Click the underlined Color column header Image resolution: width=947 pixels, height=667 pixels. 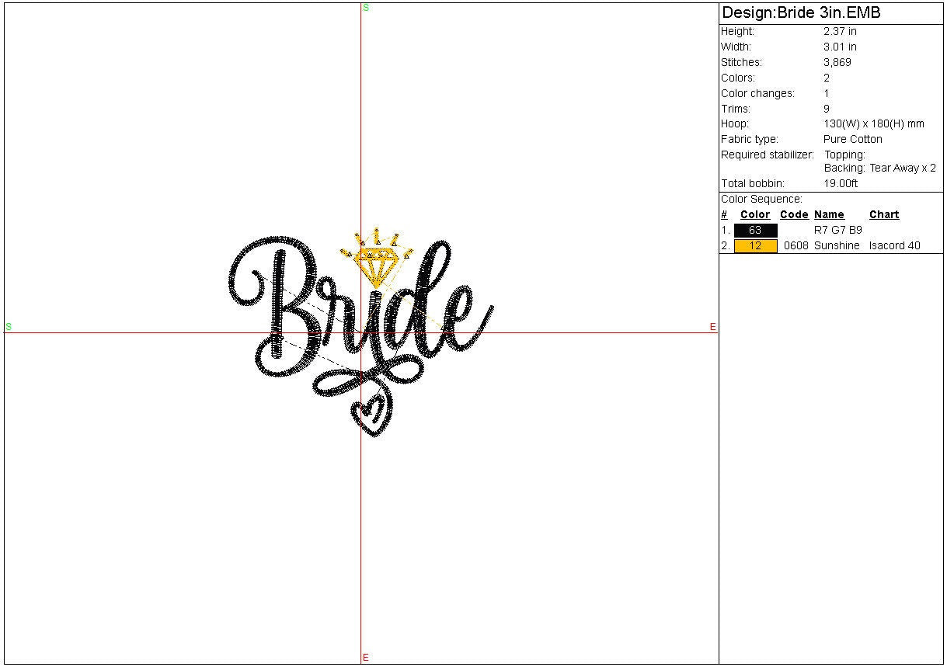(x=755, y=215)
